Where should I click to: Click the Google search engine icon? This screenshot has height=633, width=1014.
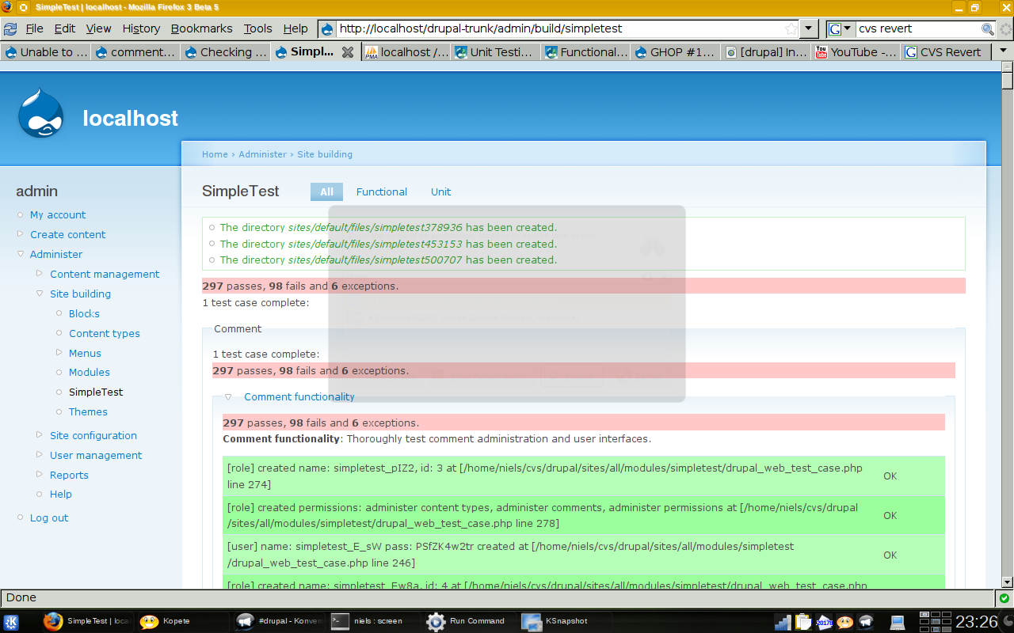[835, 28]
